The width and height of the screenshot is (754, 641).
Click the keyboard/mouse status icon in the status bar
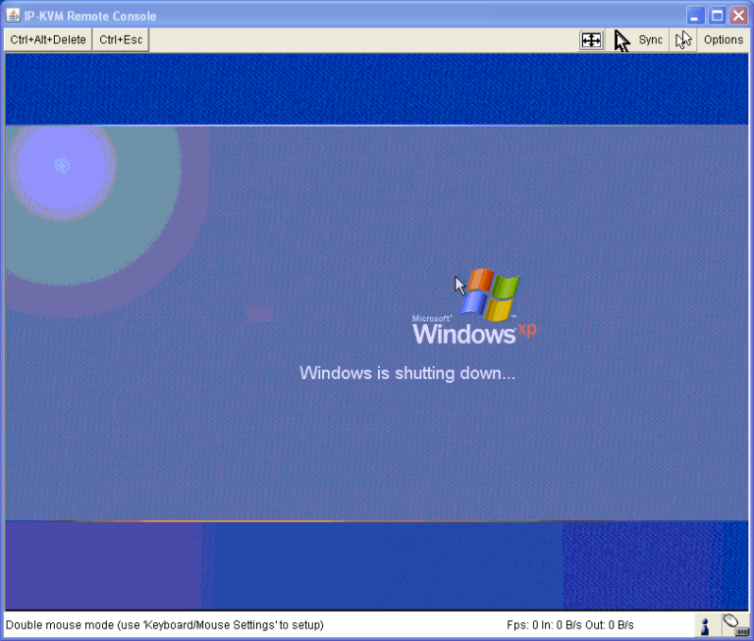[735, 624]
